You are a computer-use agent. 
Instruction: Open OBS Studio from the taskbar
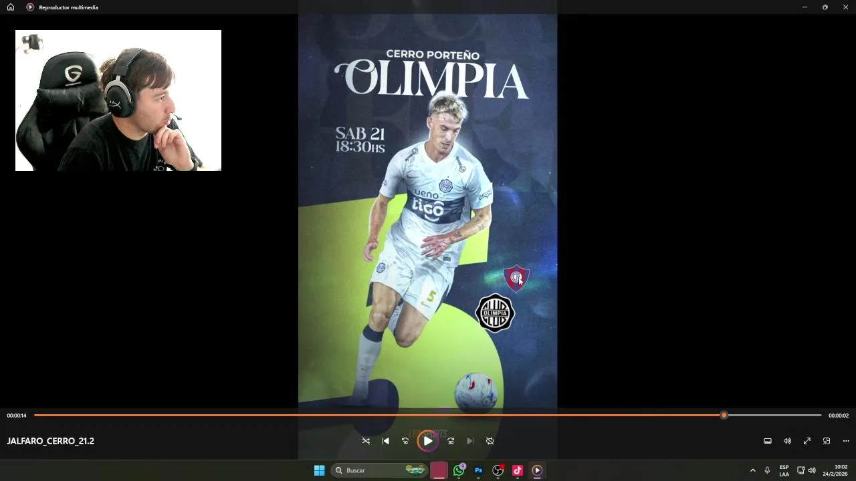pyautogui.click(x=498, y=470)
